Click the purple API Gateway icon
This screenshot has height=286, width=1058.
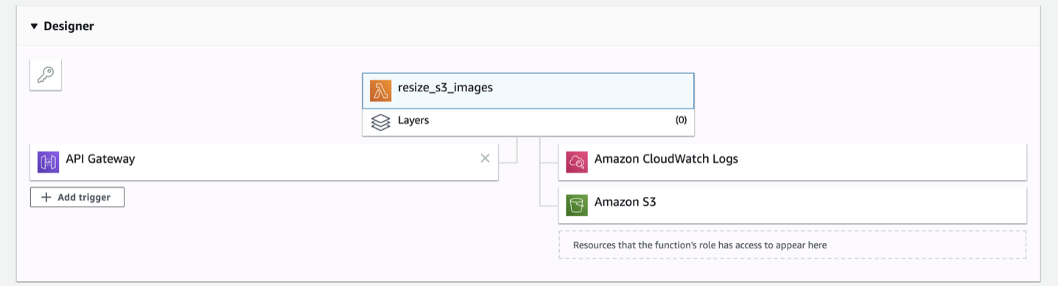tap(48, 162)
